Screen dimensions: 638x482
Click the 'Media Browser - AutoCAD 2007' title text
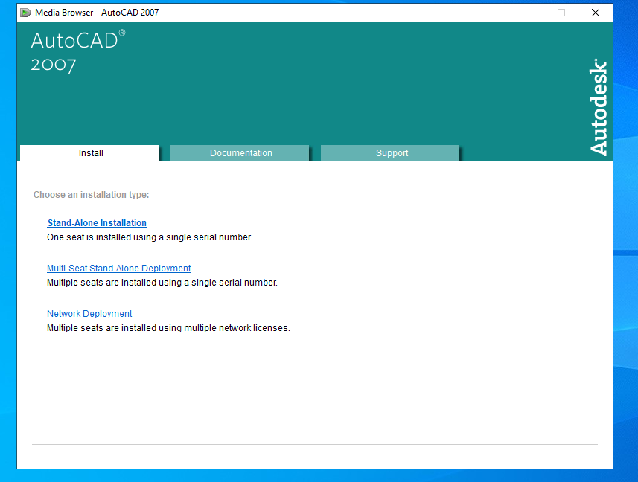point(97,13)
